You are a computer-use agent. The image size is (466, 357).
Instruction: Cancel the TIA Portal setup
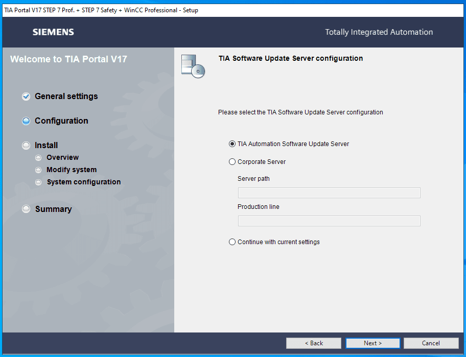431,343
